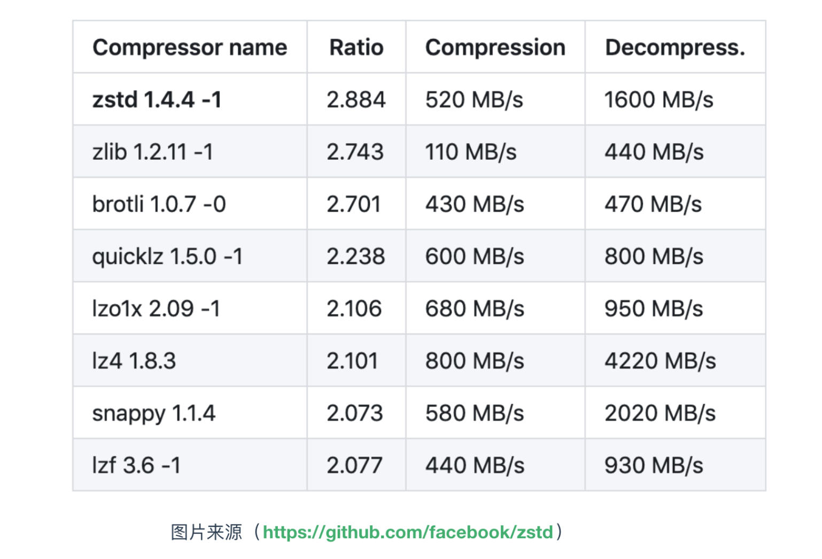Click the 2020 MB/s decompression value
Viewport: 822px width, 559px height.
pos(660,413)
